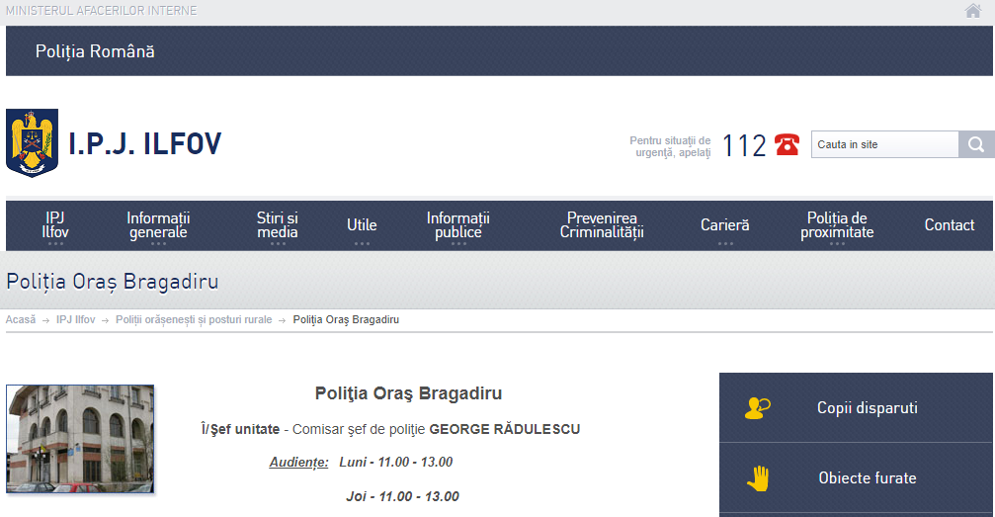This screenshot has width=995, height=517.
Task: Click the Ministerul Afacerilor Interne link
Action: (102, 11)
